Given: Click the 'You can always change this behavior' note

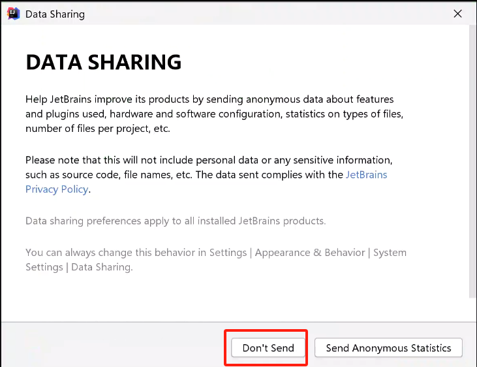Looking at the screenshot, I should click(216, 260).
